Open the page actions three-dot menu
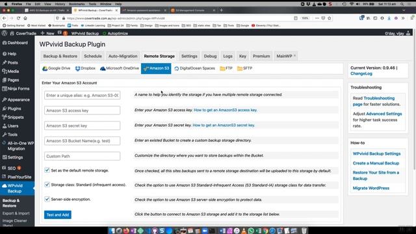The width and height of the screenshot is (416, 234). tap(317, 18)
